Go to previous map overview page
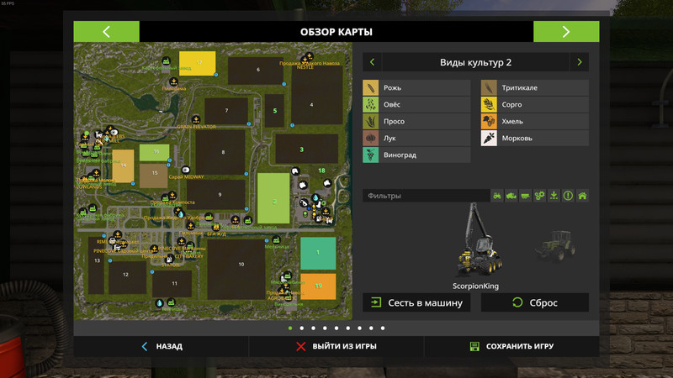 point(106,32)
